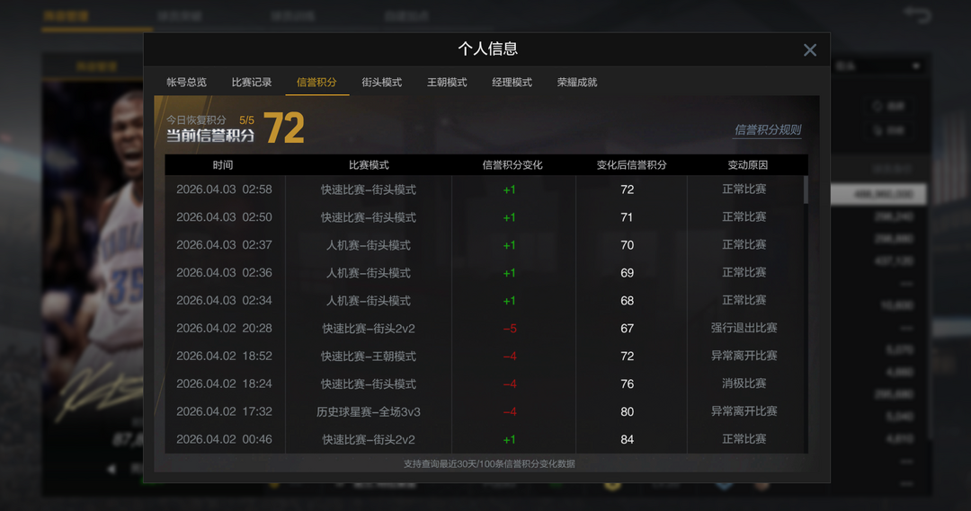Close the 个人信息 dialog
The height and width of the screenshot is (511, 971).
pos(809,50)
